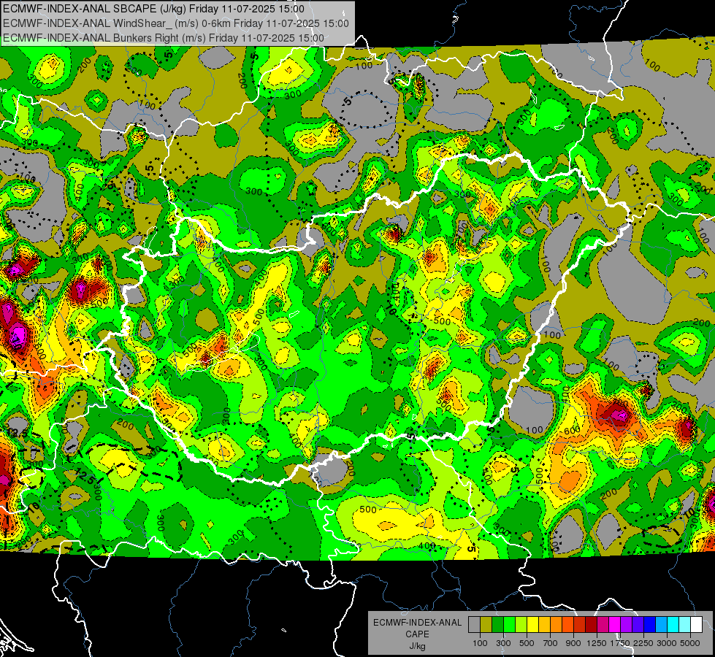This screenshot has height=657, width=715.
Task: Choose the pure blue swatch in the legend
Action: (x=650, y=625)
